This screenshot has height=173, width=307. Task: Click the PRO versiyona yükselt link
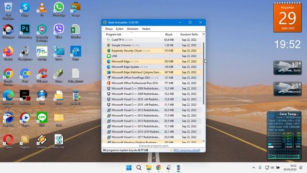click(x=187, y=150)
